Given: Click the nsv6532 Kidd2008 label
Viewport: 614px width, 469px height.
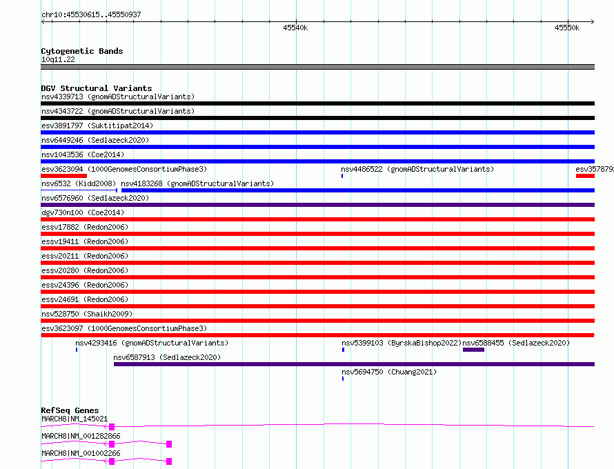Looking at the screenshot, I should point(79,183).
